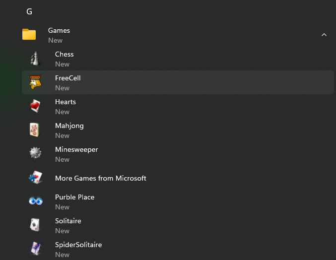Click the Hearts card icon

tap(35, 107)
